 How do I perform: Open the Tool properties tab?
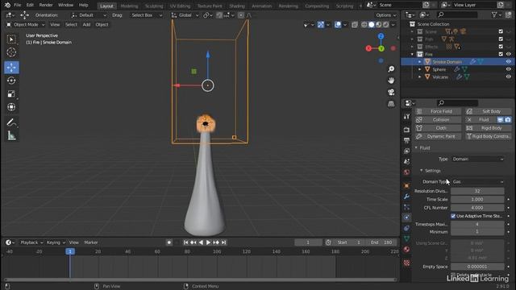click(x=406, y=116)
